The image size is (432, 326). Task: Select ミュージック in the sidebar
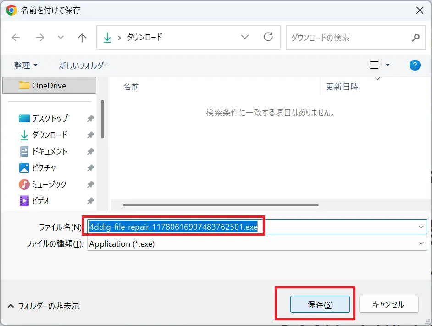pyautogui.click(x=50, y=184)
